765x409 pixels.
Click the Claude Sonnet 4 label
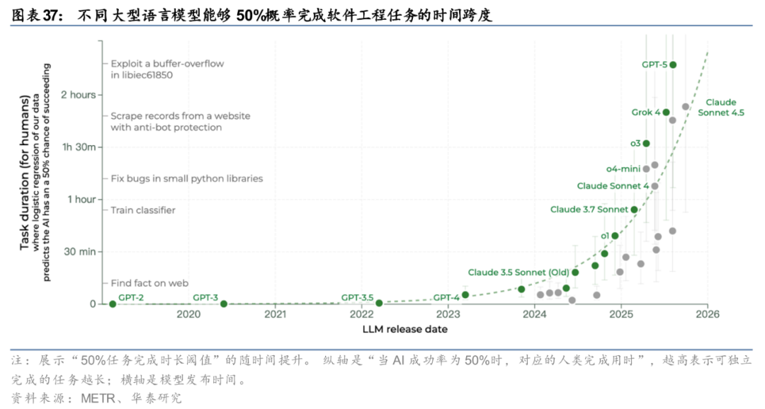pyautogui.click(x=613, y=185)
